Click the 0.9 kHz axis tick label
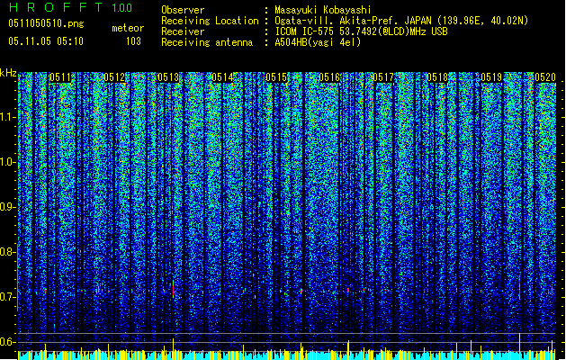The width and height of the screenshot is (566, 360). [x=8, y=207]
